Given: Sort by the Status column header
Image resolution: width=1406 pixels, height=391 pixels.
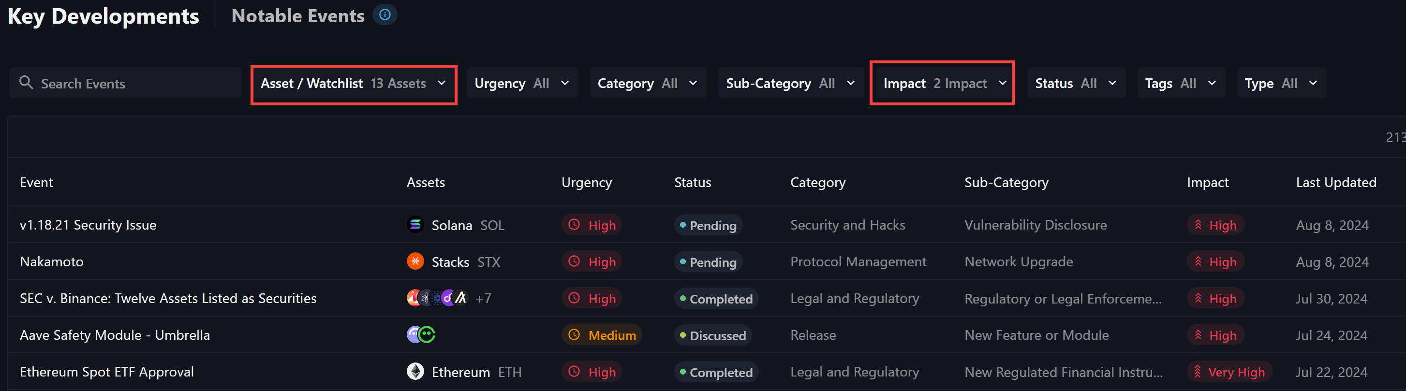Looking at the screenshot, I should [x=693, y=182].
